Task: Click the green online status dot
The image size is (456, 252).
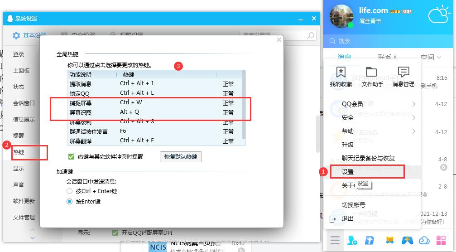Action: (x=350, y=25)
